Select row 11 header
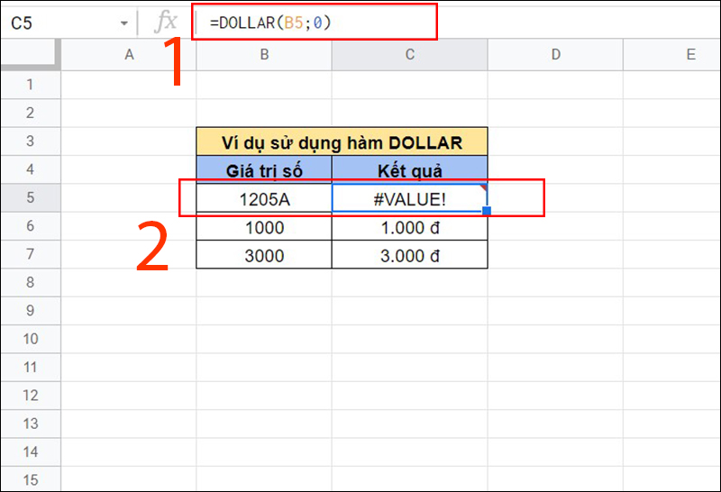The width and height of the screenshot is (721, 492). click(31, 368)
